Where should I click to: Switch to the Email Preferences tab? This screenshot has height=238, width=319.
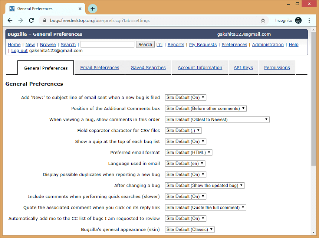100,67
